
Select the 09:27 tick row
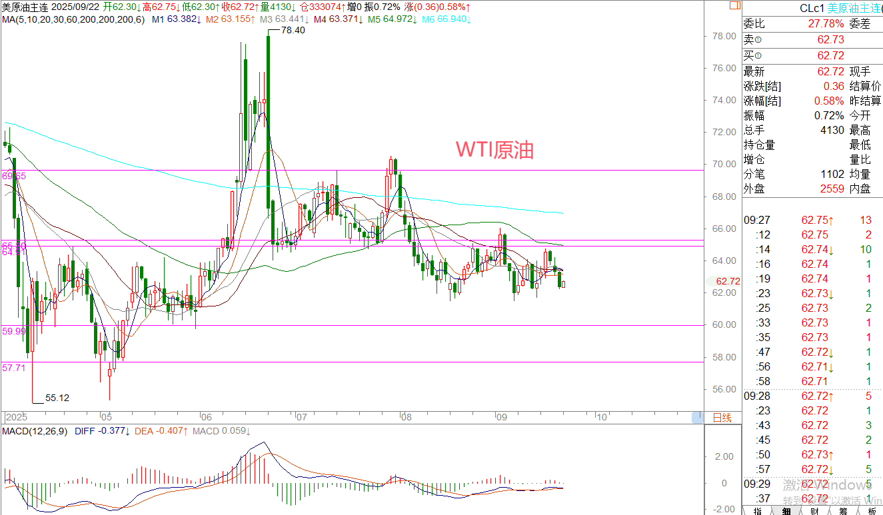pos(809,220)
